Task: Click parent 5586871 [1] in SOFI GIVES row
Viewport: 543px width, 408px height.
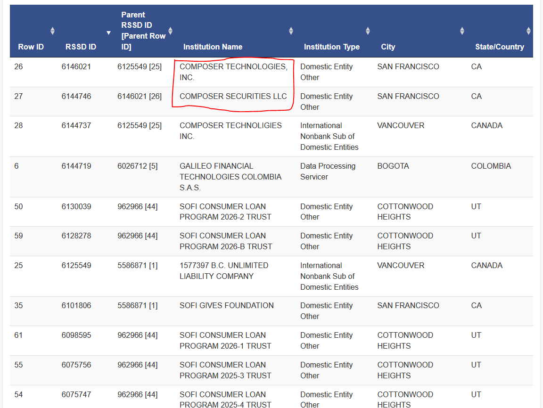Action: pyautogui.click(x=138, y=306)
